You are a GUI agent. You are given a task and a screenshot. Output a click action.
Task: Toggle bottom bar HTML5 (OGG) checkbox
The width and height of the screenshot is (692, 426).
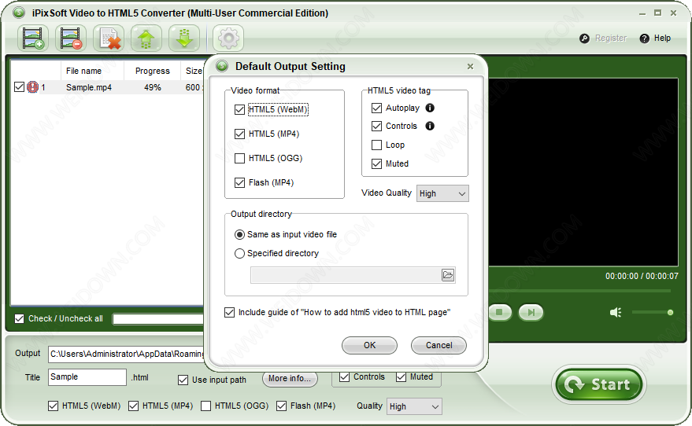(205, 406)
